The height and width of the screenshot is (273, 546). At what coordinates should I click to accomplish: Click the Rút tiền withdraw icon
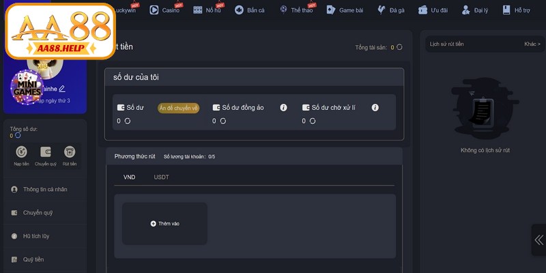69,152
